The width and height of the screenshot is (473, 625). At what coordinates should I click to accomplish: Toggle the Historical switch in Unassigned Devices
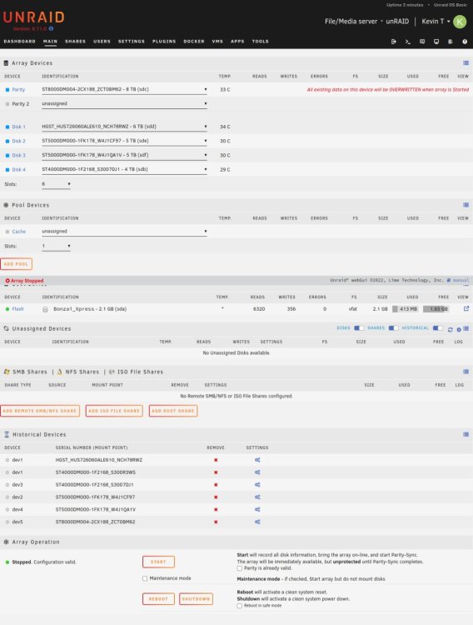[x=438, y=328]
